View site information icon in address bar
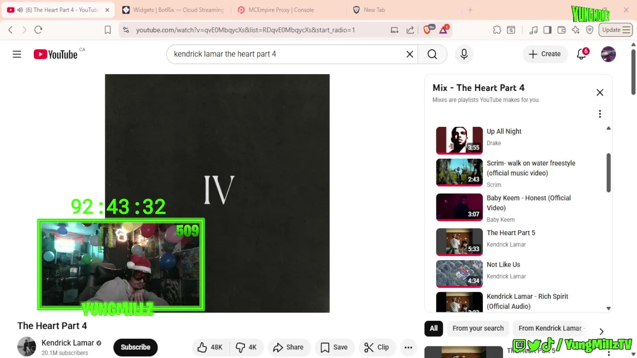637x358 pixels. pos(126,30)
